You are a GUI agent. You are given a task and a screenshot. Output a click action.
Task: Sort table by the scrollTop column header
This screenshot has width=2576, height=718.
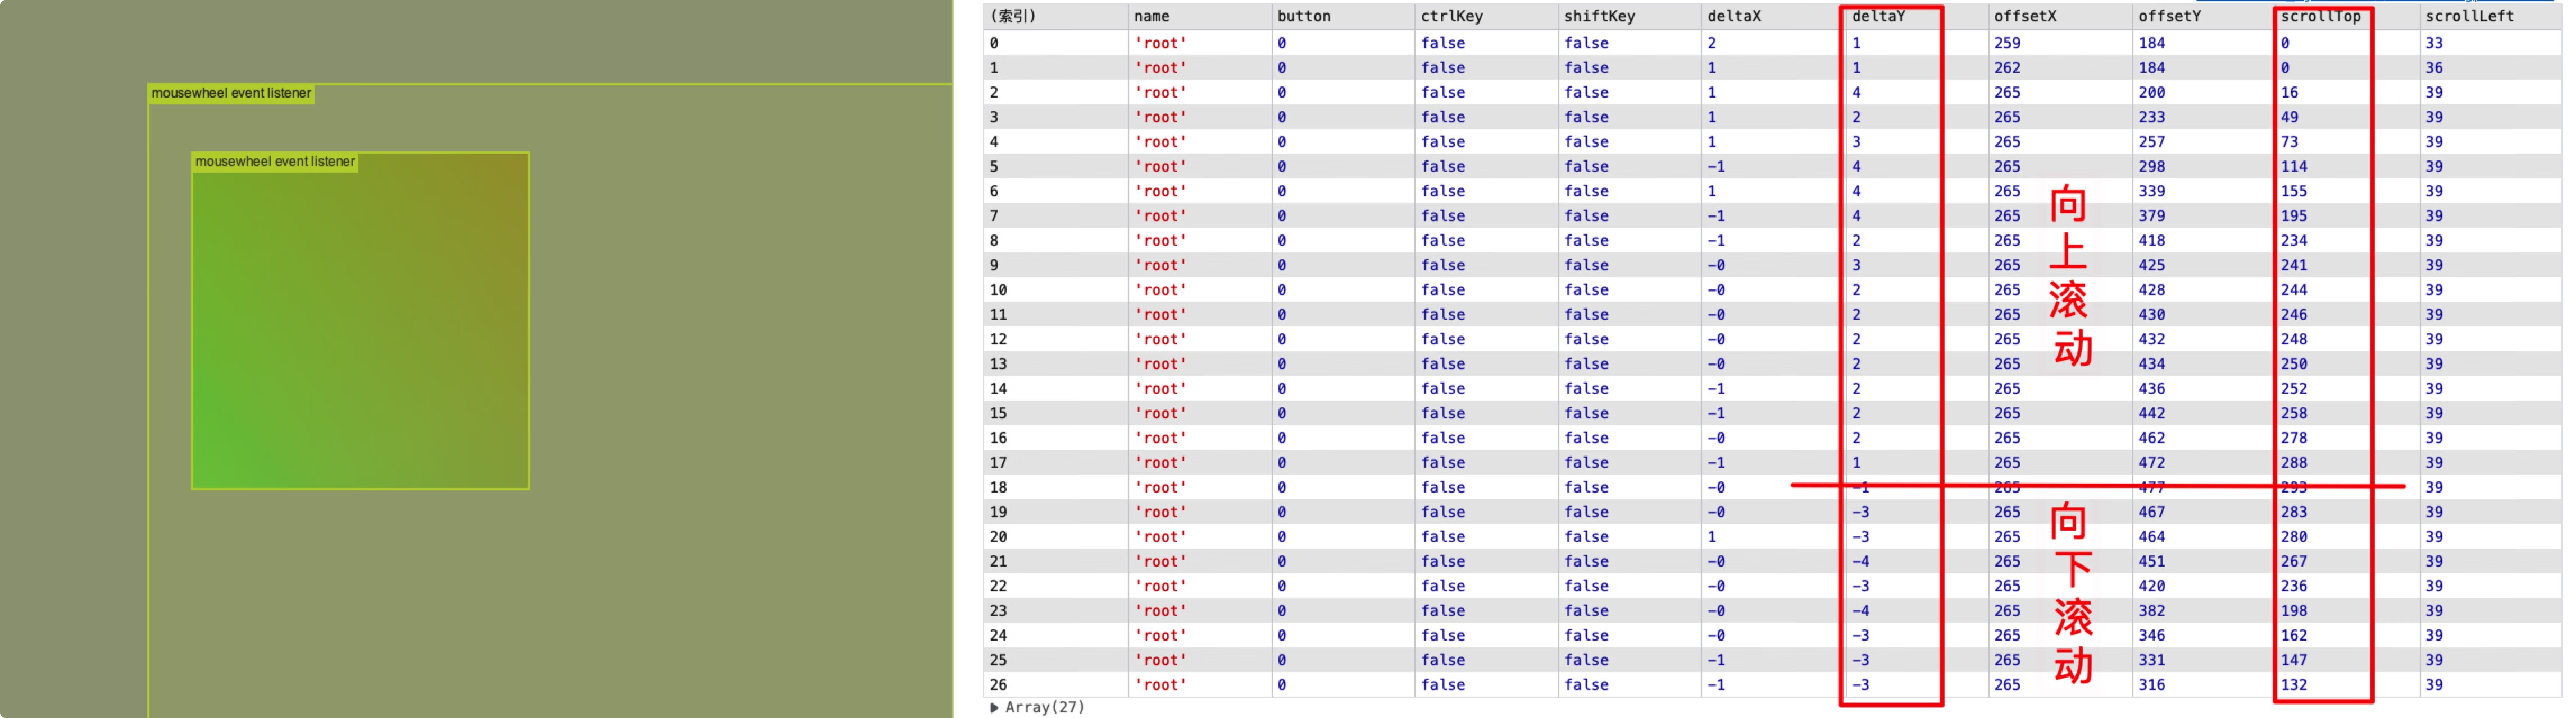pos(2319,16)
